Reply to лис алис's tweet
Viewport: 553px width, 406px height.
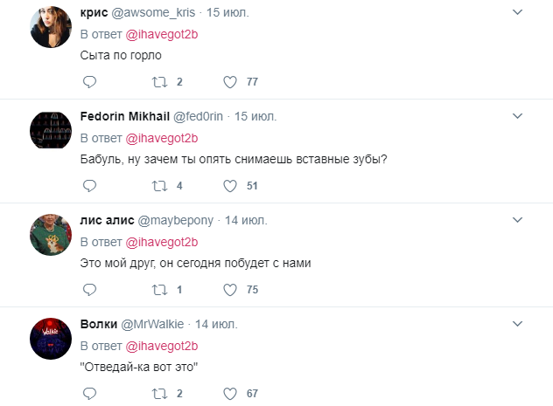[x=88, y=289]
